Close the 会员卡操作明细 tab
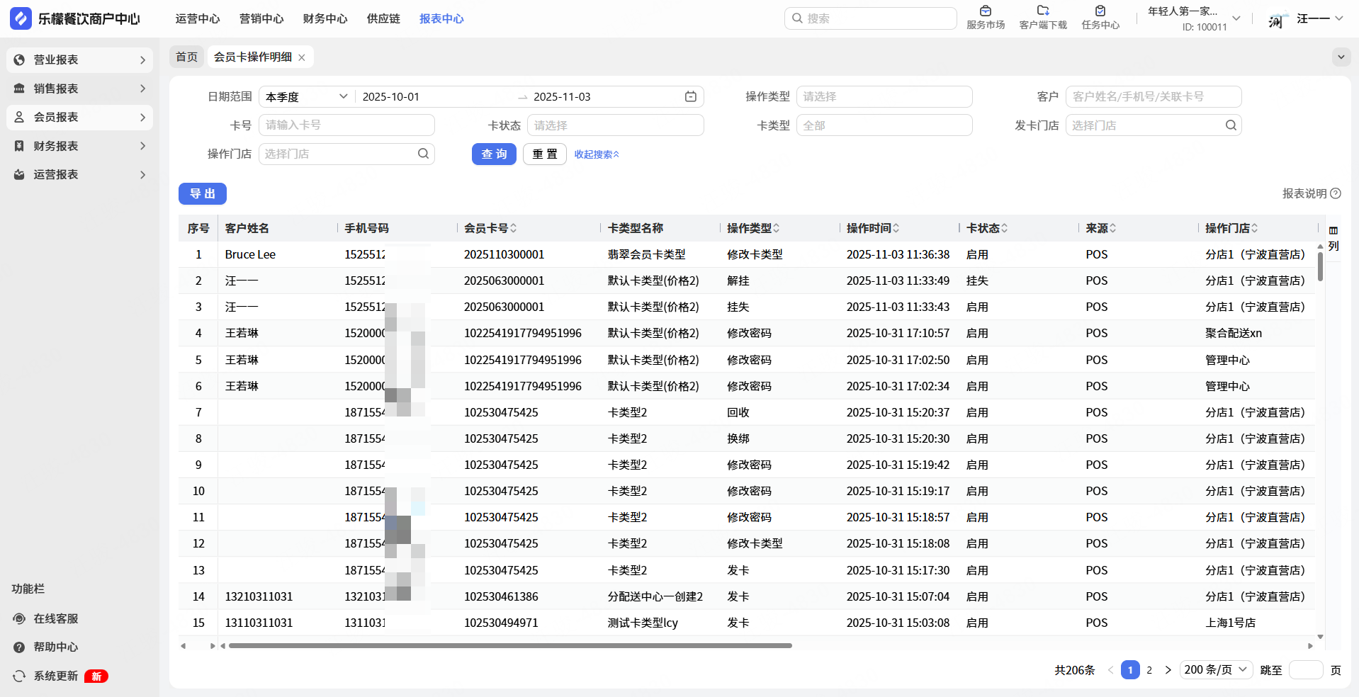1359x697 pixels. (x=302, y=57)
